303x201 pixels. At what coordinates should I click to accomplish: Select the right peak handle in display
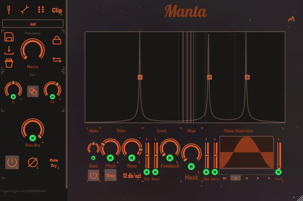(247, 77)
